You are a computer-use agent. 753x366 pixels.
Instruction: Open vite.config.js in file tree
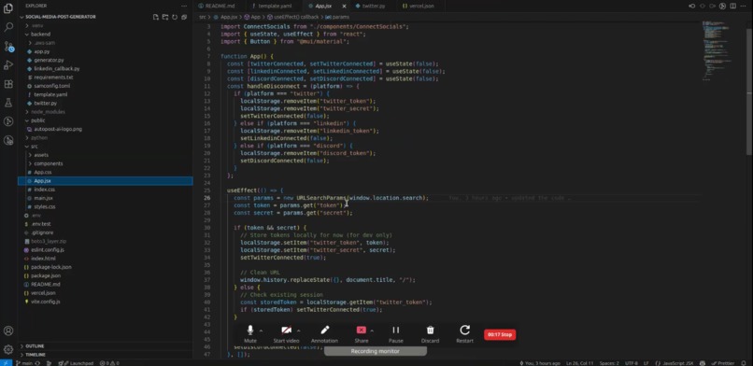pyautogui.click(x=46, y=302)
